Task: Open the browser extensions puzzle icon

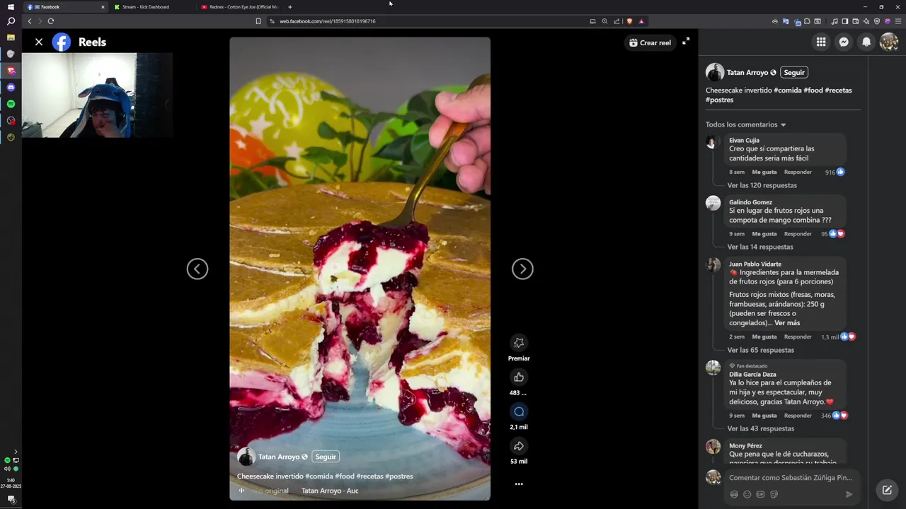Action: point(808,21)
